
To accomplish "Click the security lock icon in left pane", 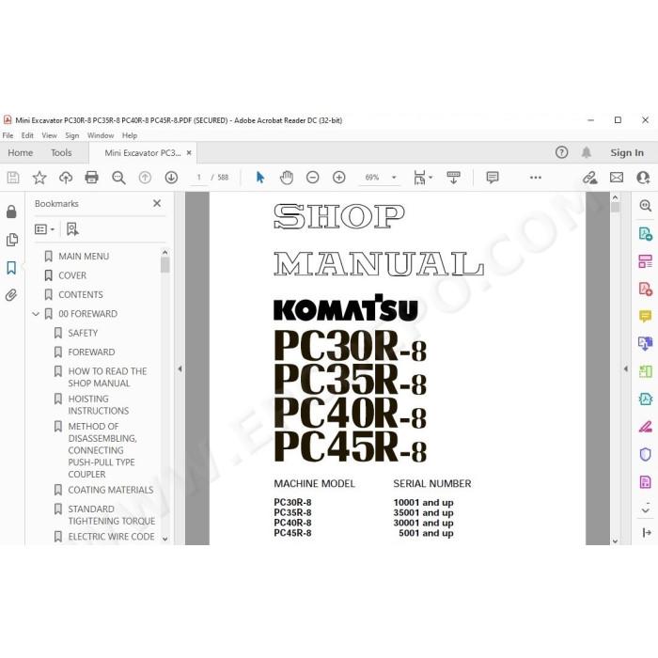I will 11,211.
